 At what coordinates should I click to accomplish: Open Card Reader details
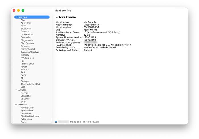click(27, 34)
